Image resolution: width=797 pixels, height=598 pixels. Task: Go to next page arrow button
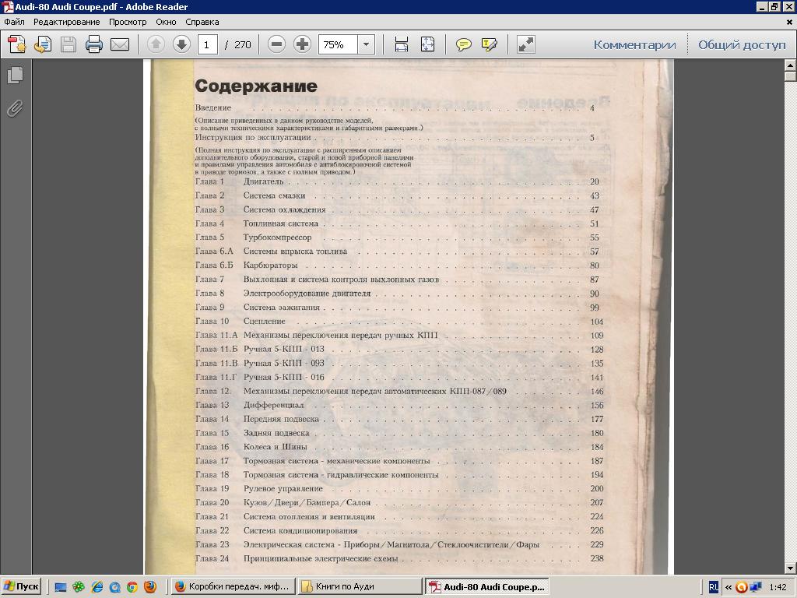pos(181,44)
